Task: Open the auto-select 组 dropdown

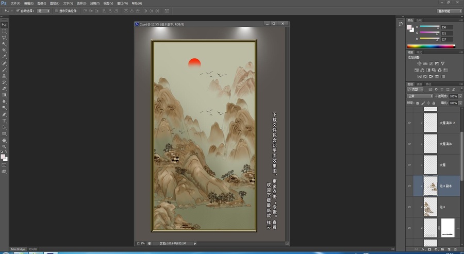Action: pyautogui.click(x=44, y=11)
